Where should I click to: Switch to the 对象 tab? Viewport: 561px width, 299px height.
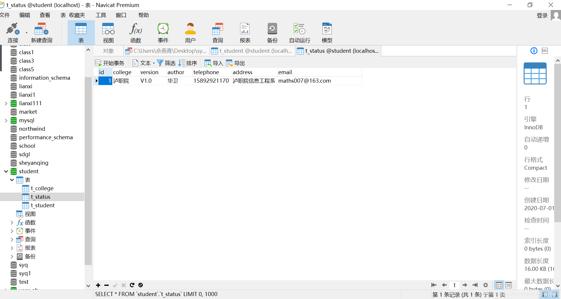108,51
